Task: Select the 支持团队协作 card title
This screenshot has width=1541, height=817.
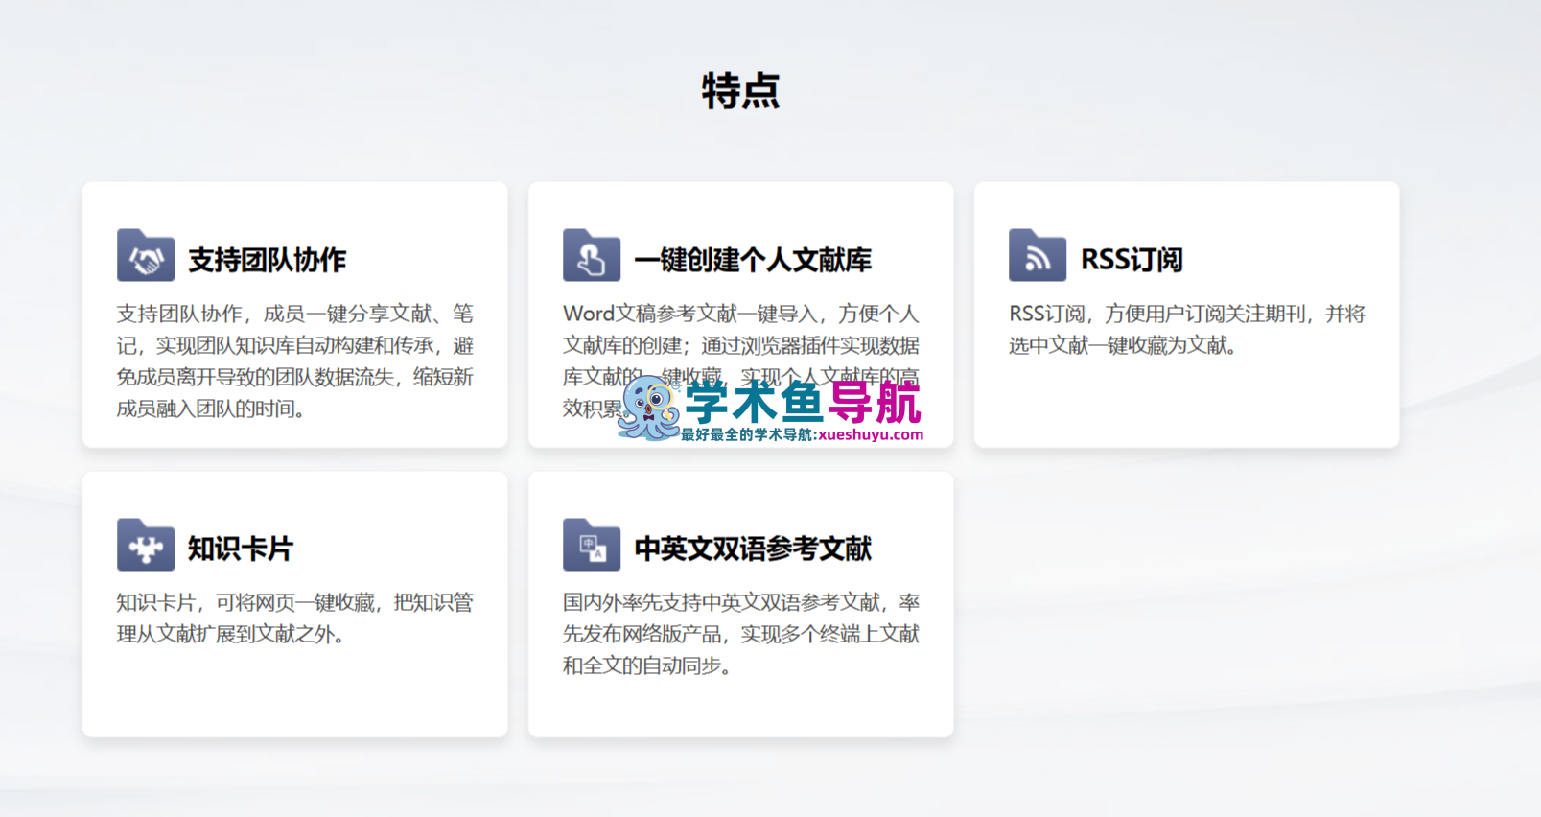Action: [x=267, y=260]
